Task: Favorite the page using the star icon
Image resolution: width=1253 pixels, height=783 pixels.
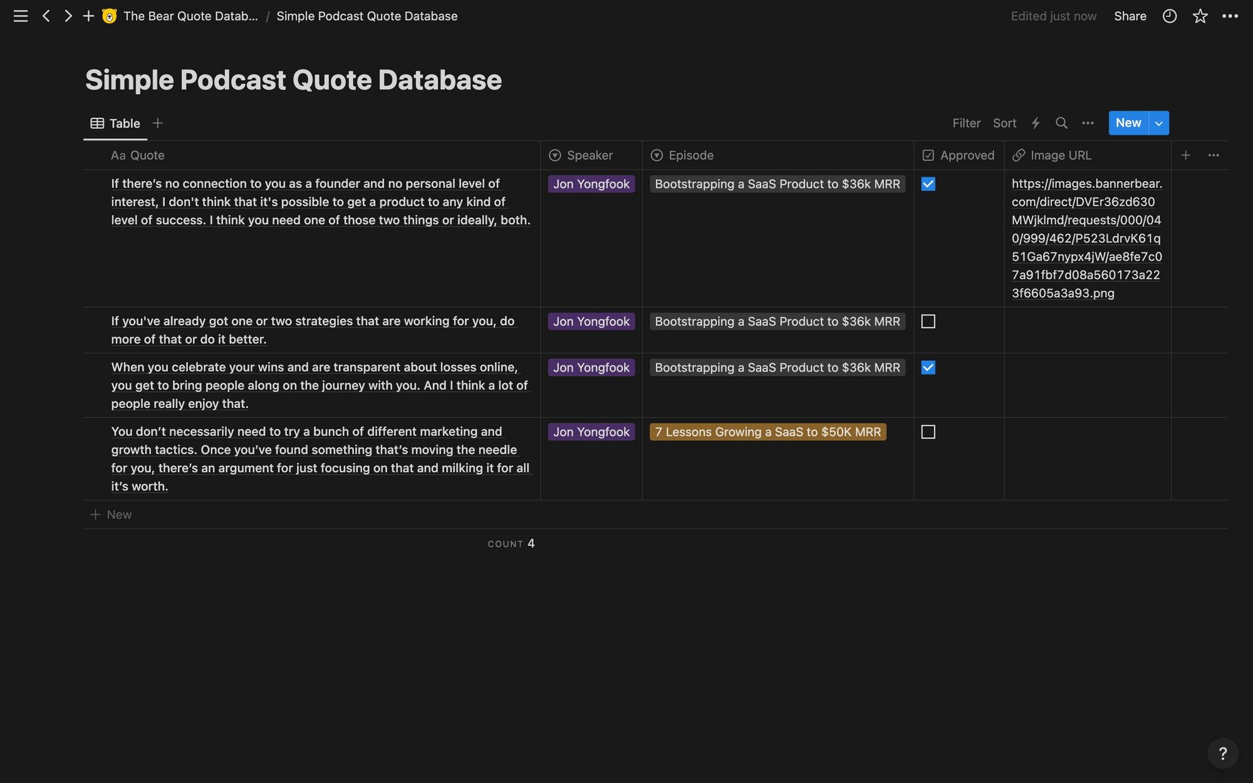Action: click(1200, 16)
